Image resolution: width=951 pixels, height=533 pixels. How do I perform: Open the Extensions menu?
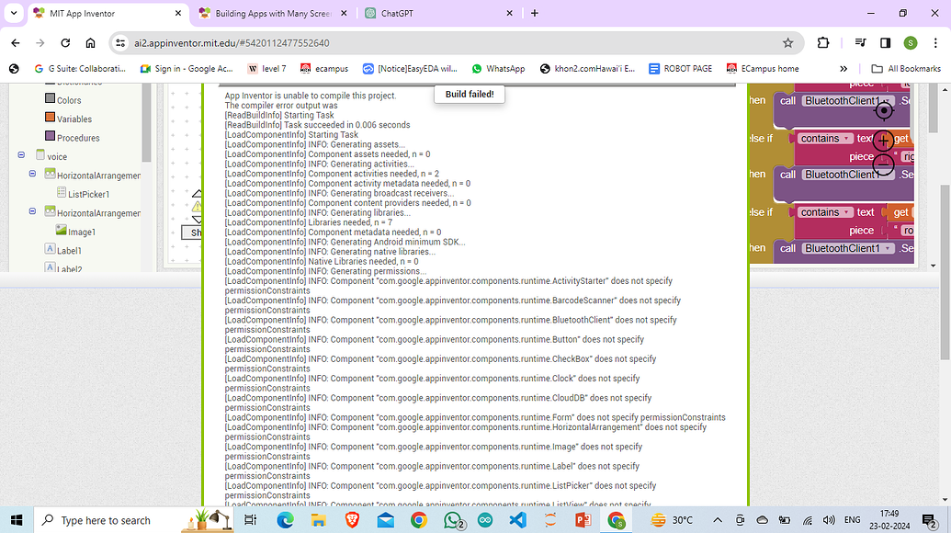coord(823,43)
